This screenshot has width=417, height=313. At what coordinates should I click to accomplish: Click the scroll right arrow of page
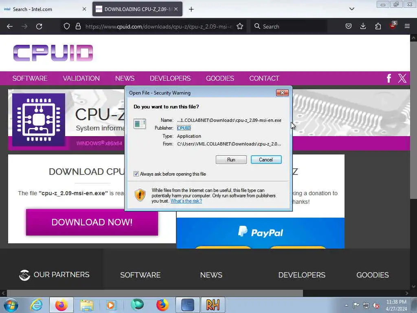coord(407,293)
